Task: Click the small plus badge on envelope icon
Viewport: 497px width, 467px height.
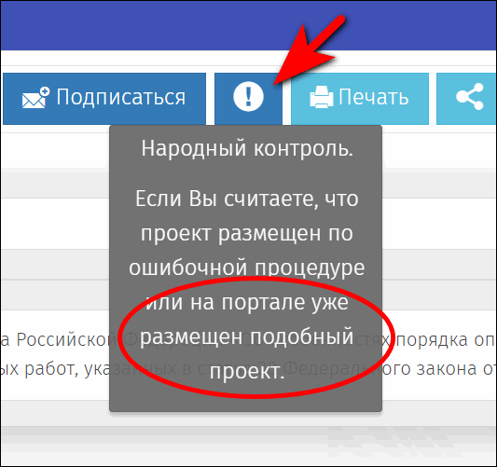Action: (x=45, y=92)
